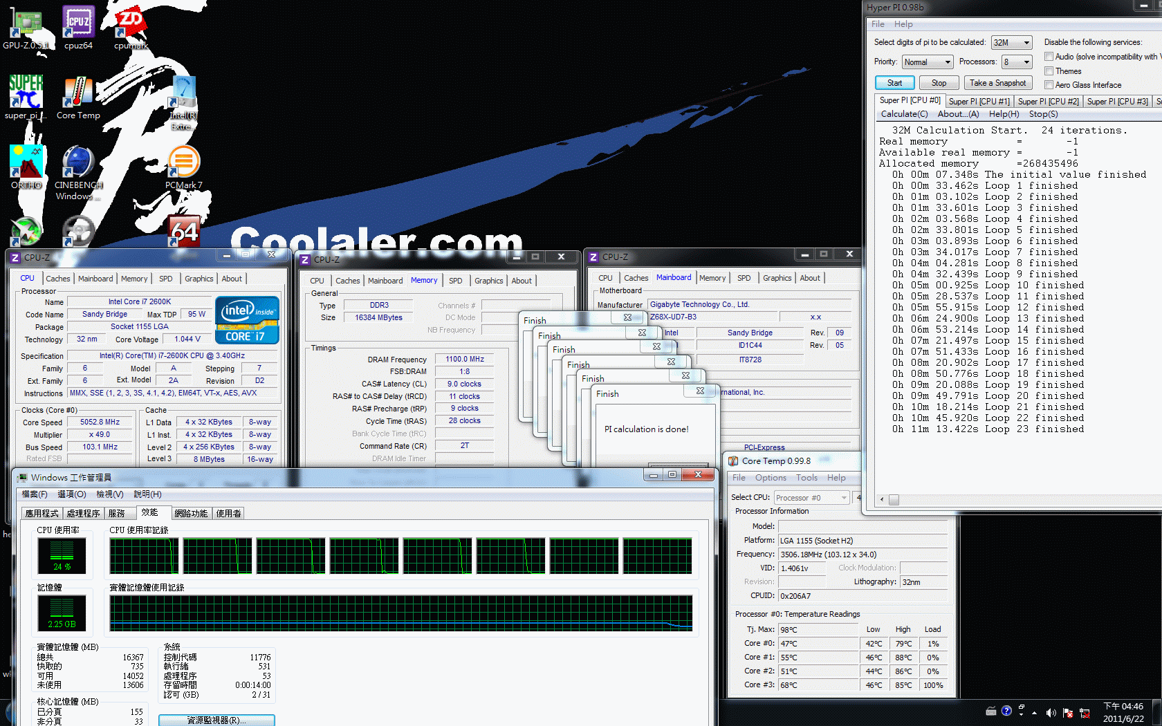Select the green jet-plane desktop shortcut
The width and height of the screenshot is (1162, 726).
(x=26, y=232)
